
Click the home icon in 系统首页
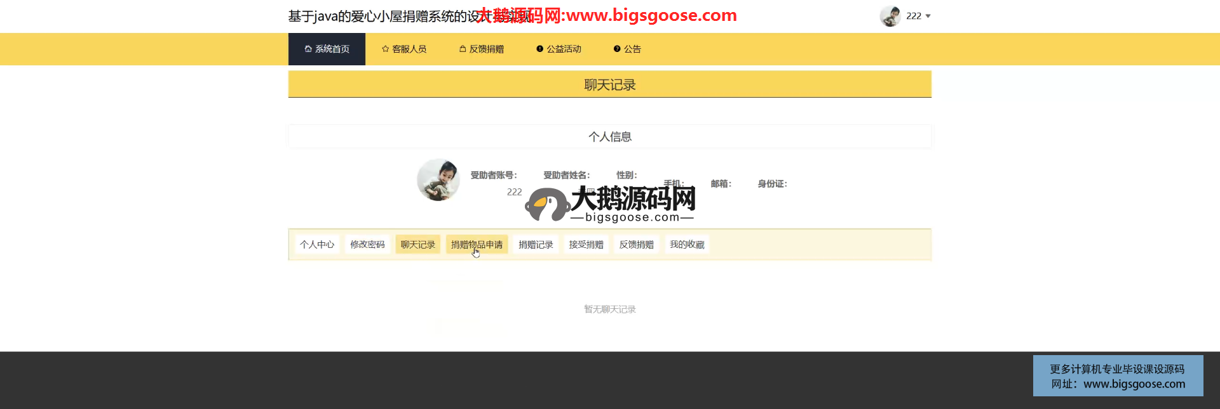(x=308, y=49)
